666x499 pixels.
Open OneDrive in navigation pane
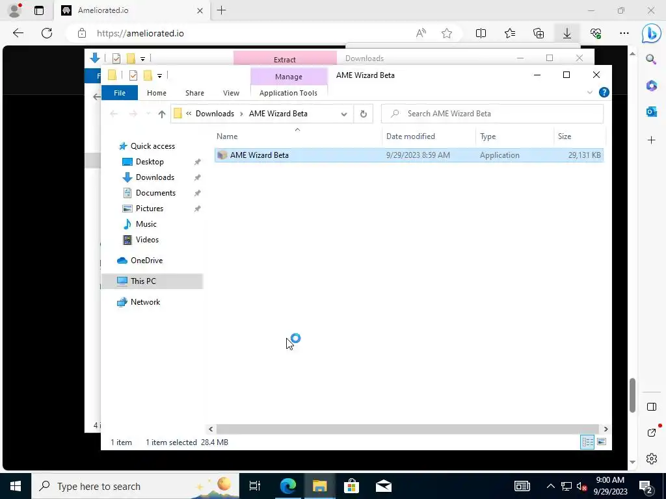(x=146, y=261)
